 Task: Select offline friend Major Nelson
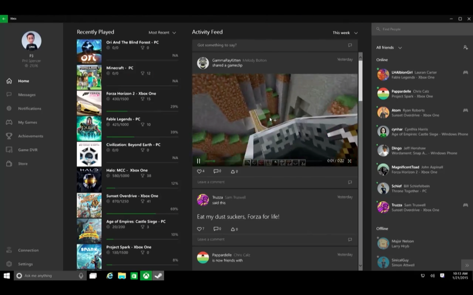tap(422, 243)
